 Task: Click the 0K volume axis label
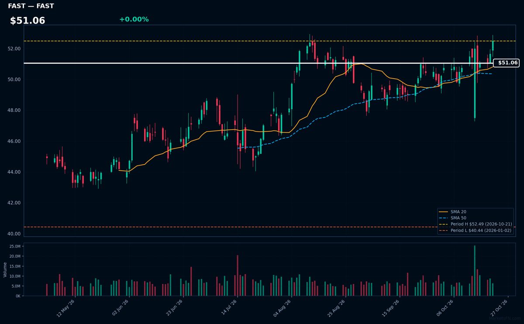tap(18, 296)
